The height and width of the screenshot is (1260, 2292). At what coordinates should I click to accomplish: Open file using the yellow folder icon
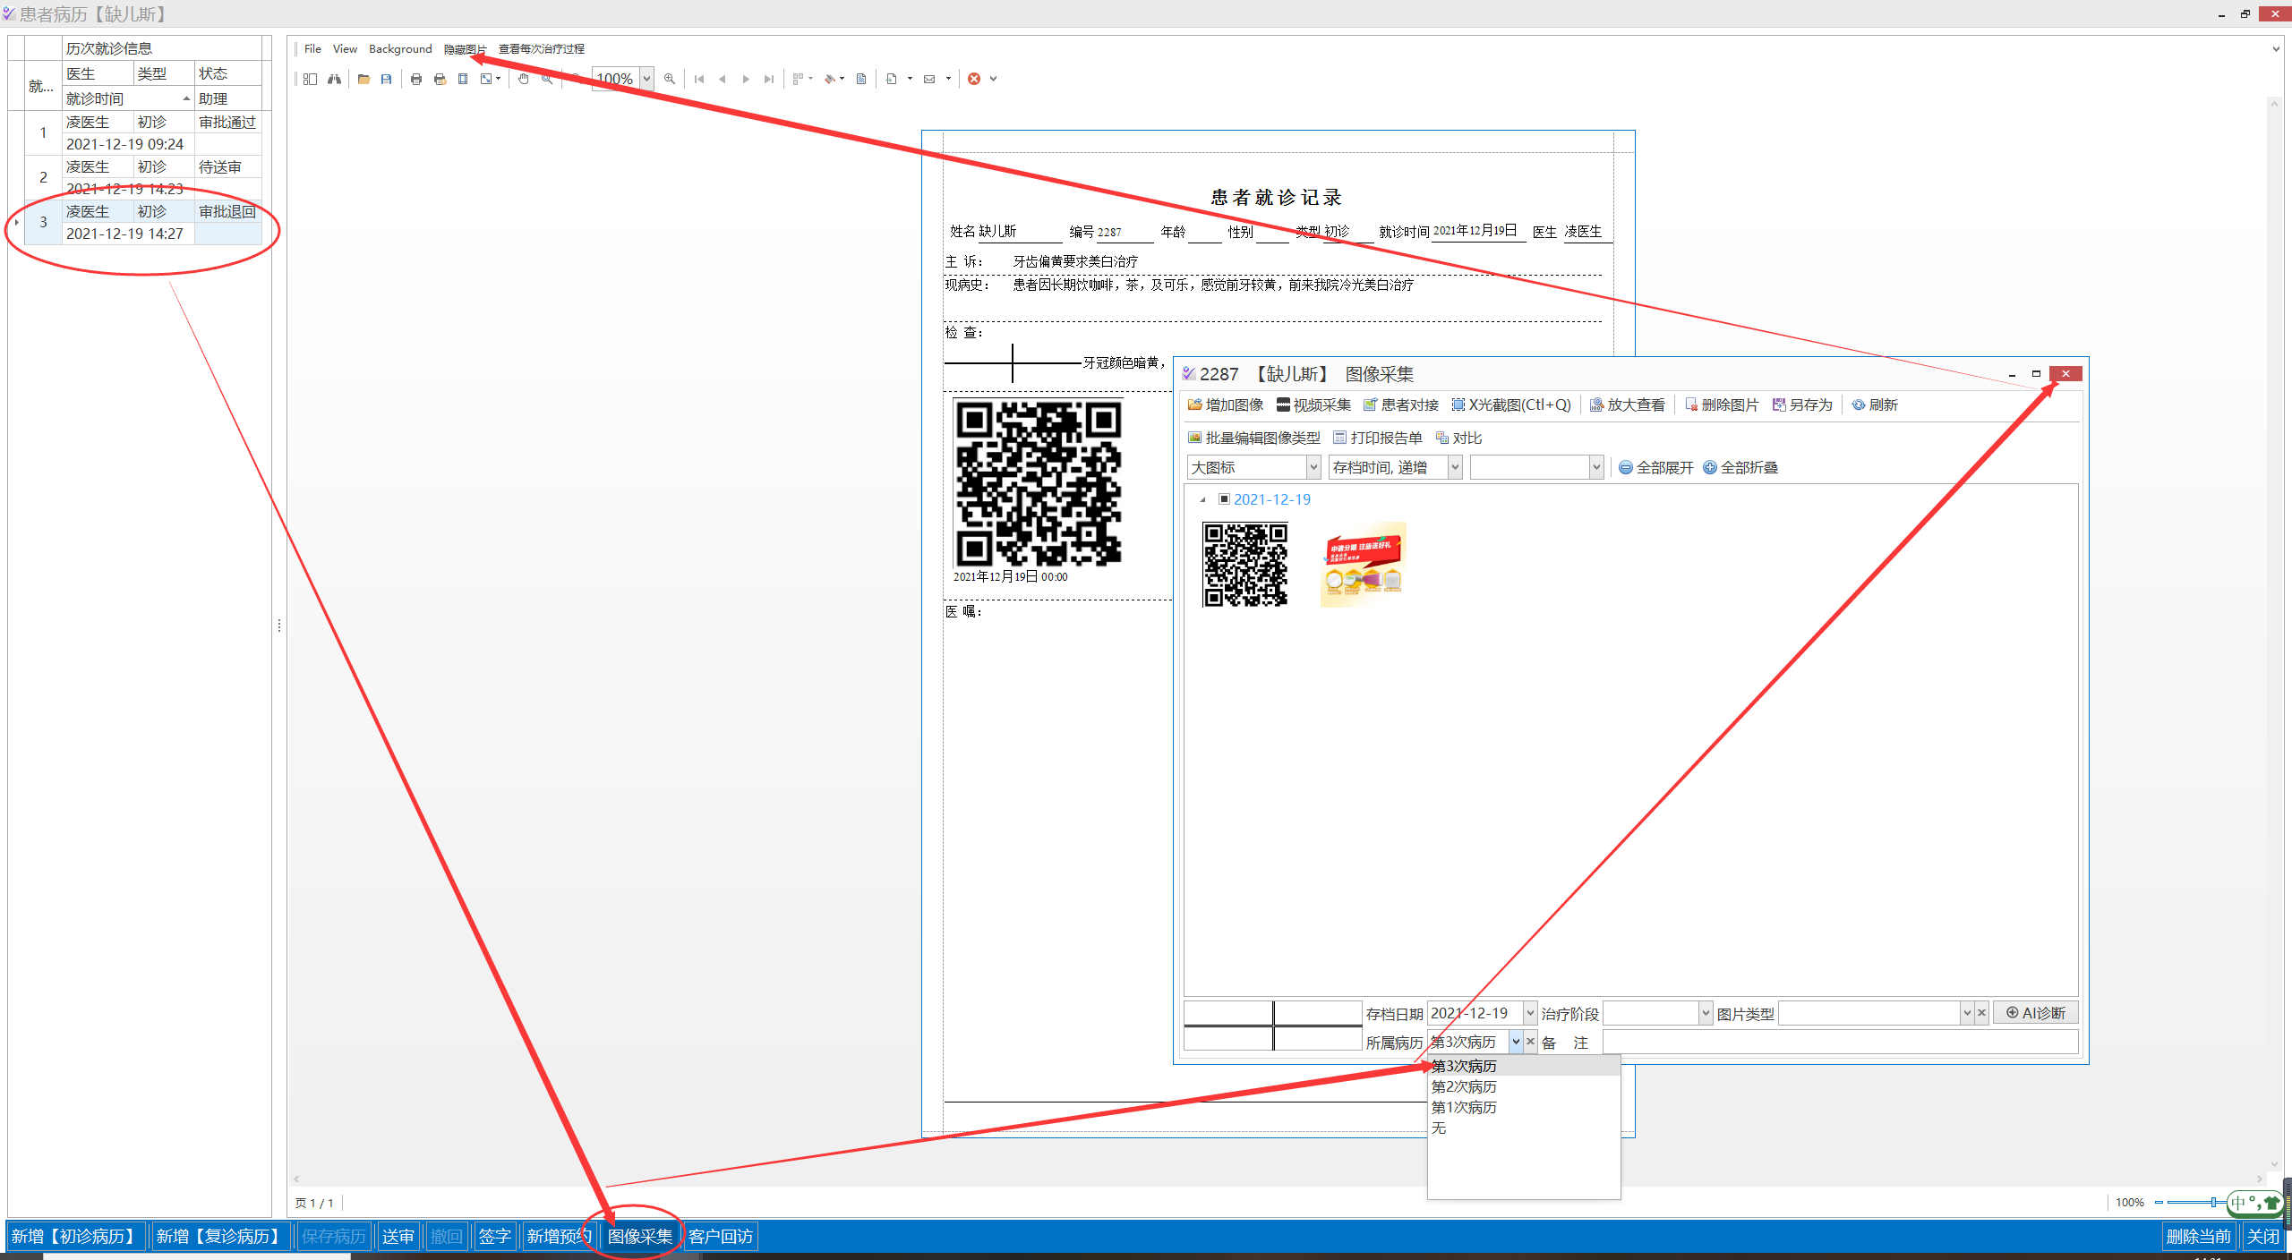pyautogui.click(x=363, y=79)
